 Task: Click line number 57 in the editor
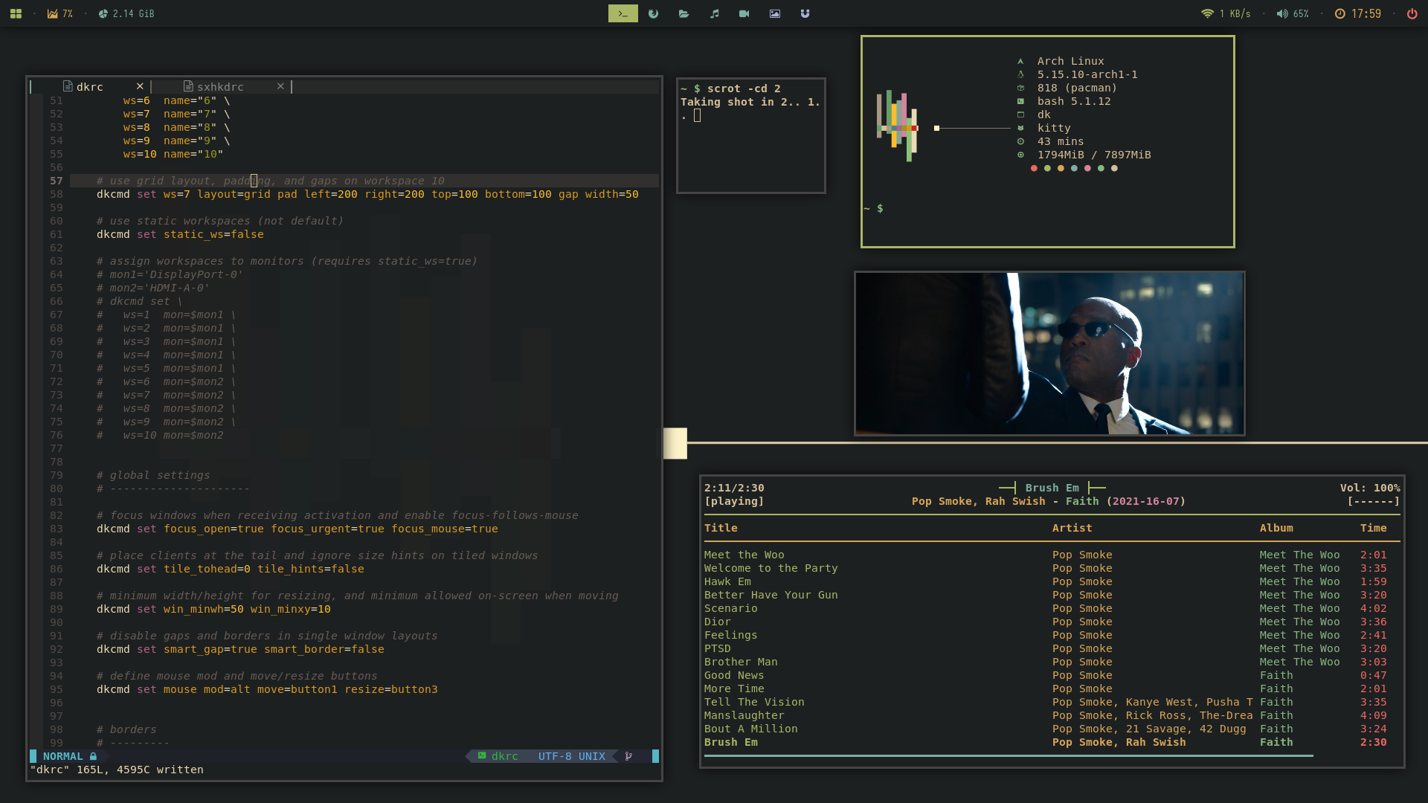tap(57, 181)
